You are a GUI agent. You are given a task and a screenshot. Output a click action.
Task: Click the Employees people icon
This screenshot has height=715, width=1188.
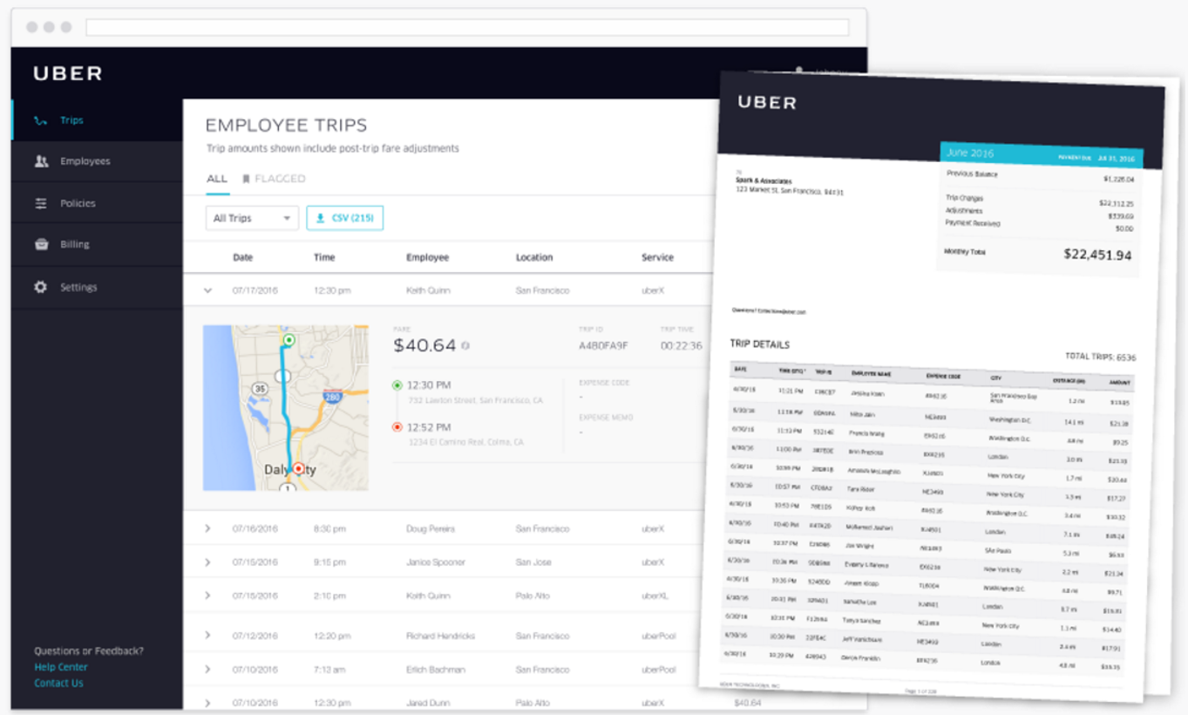tap(41, 161)
